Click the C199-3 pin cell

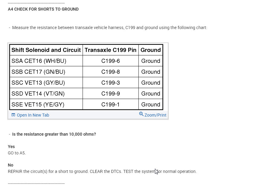click(110, 83)
